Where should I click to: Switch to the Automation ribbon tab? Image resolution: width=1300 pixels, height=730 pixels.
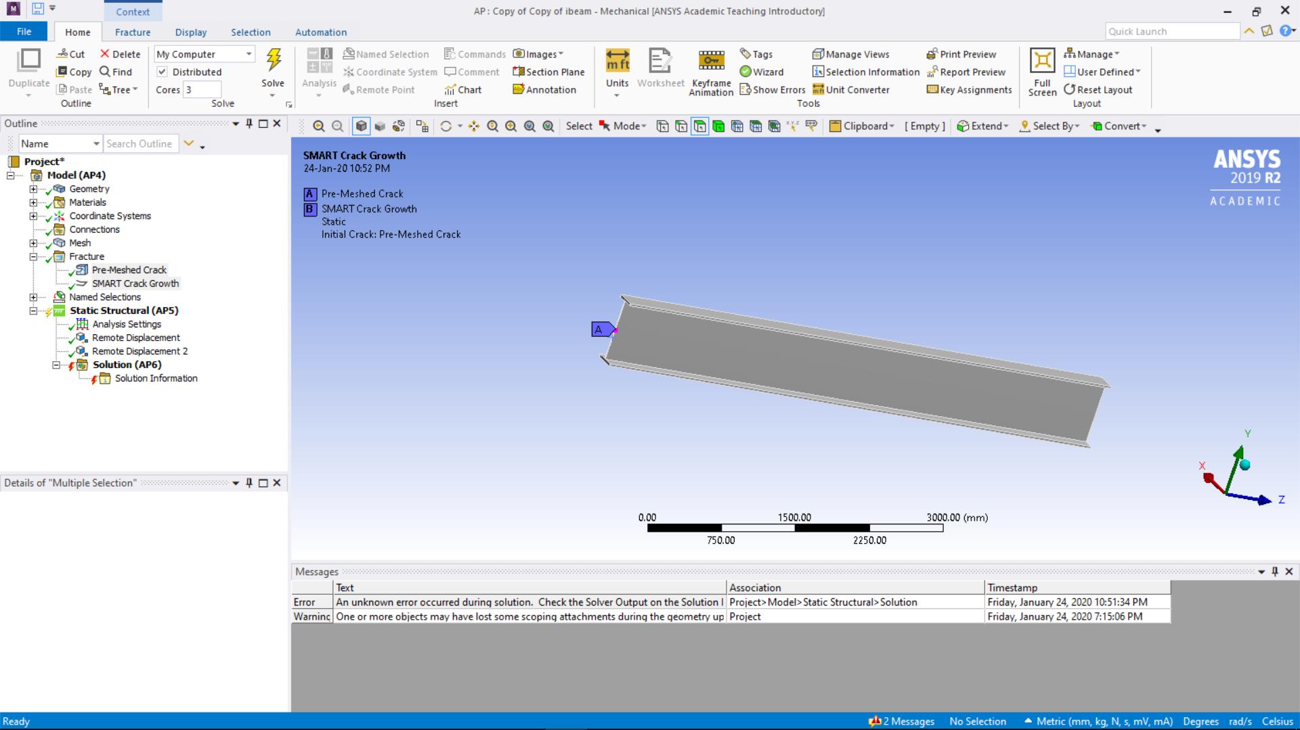click(321, 32)
